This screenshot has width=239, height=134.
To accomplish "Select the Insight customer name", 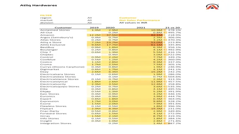I will pos(46,121).
